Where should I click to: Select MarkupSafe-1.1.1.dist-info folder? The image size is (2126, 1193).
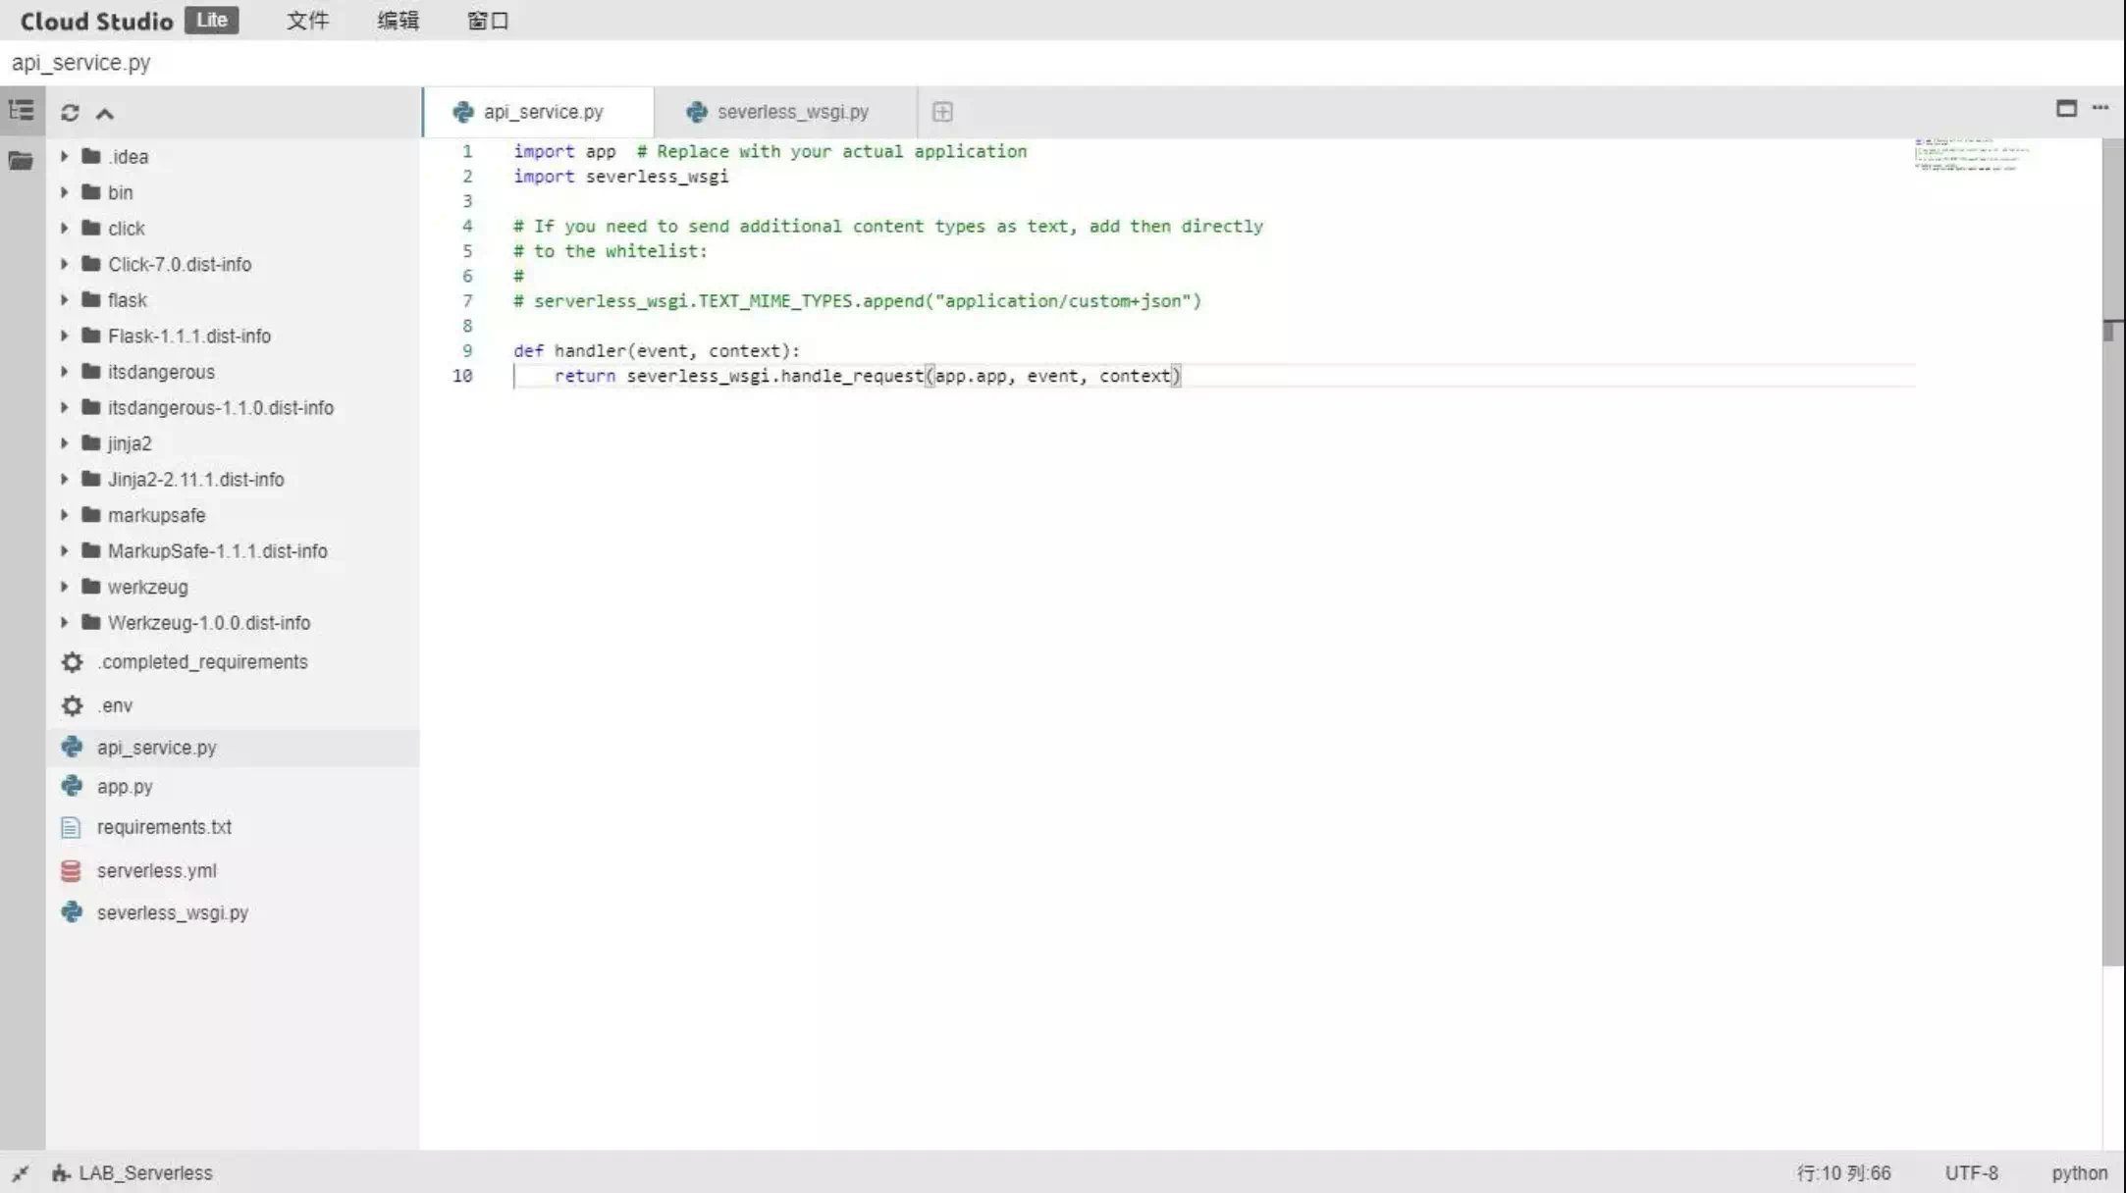[x=218, y=550]
